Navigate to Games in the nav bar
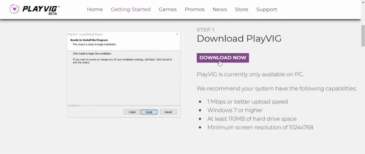Screen dimensions: 365x154 pos(167,9)
